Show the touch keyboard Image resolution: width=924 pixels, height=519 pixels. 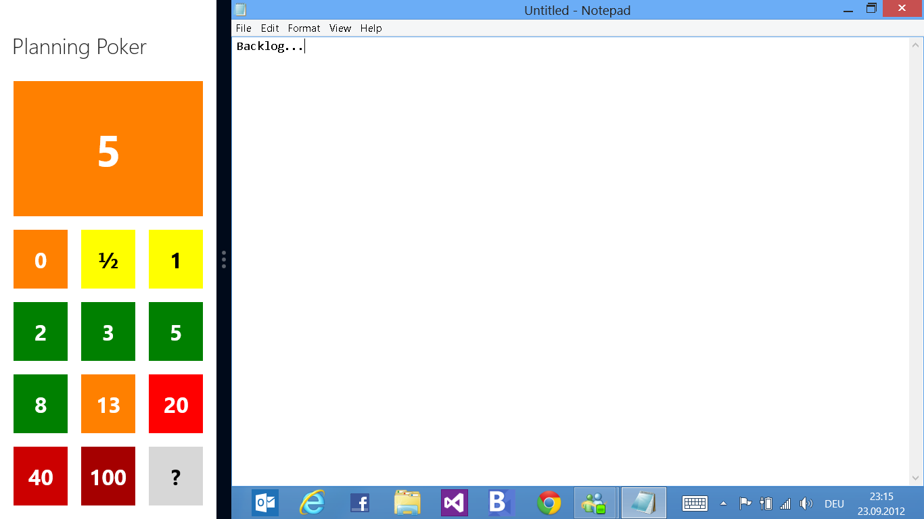pyautogui.click(x=695, y=503)
